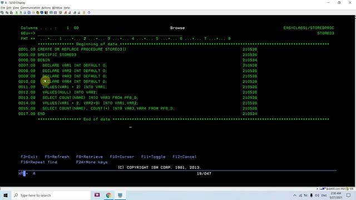This screenshot has width=356, height=200.
Task: Click sequence number 0017.00
Action: tap(27, 114)
